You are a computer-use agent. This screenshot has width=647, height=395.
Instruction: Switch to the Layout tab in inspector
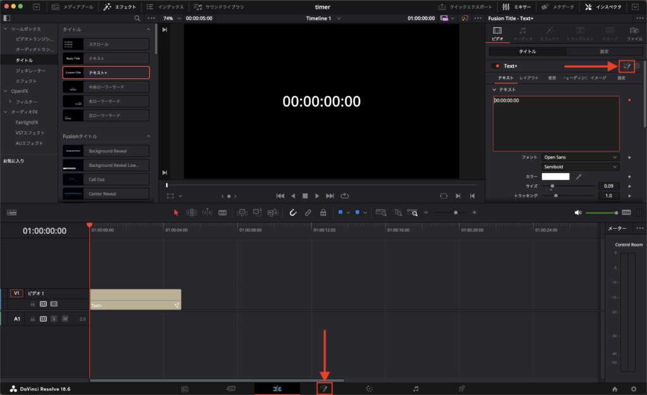point(529,78)
